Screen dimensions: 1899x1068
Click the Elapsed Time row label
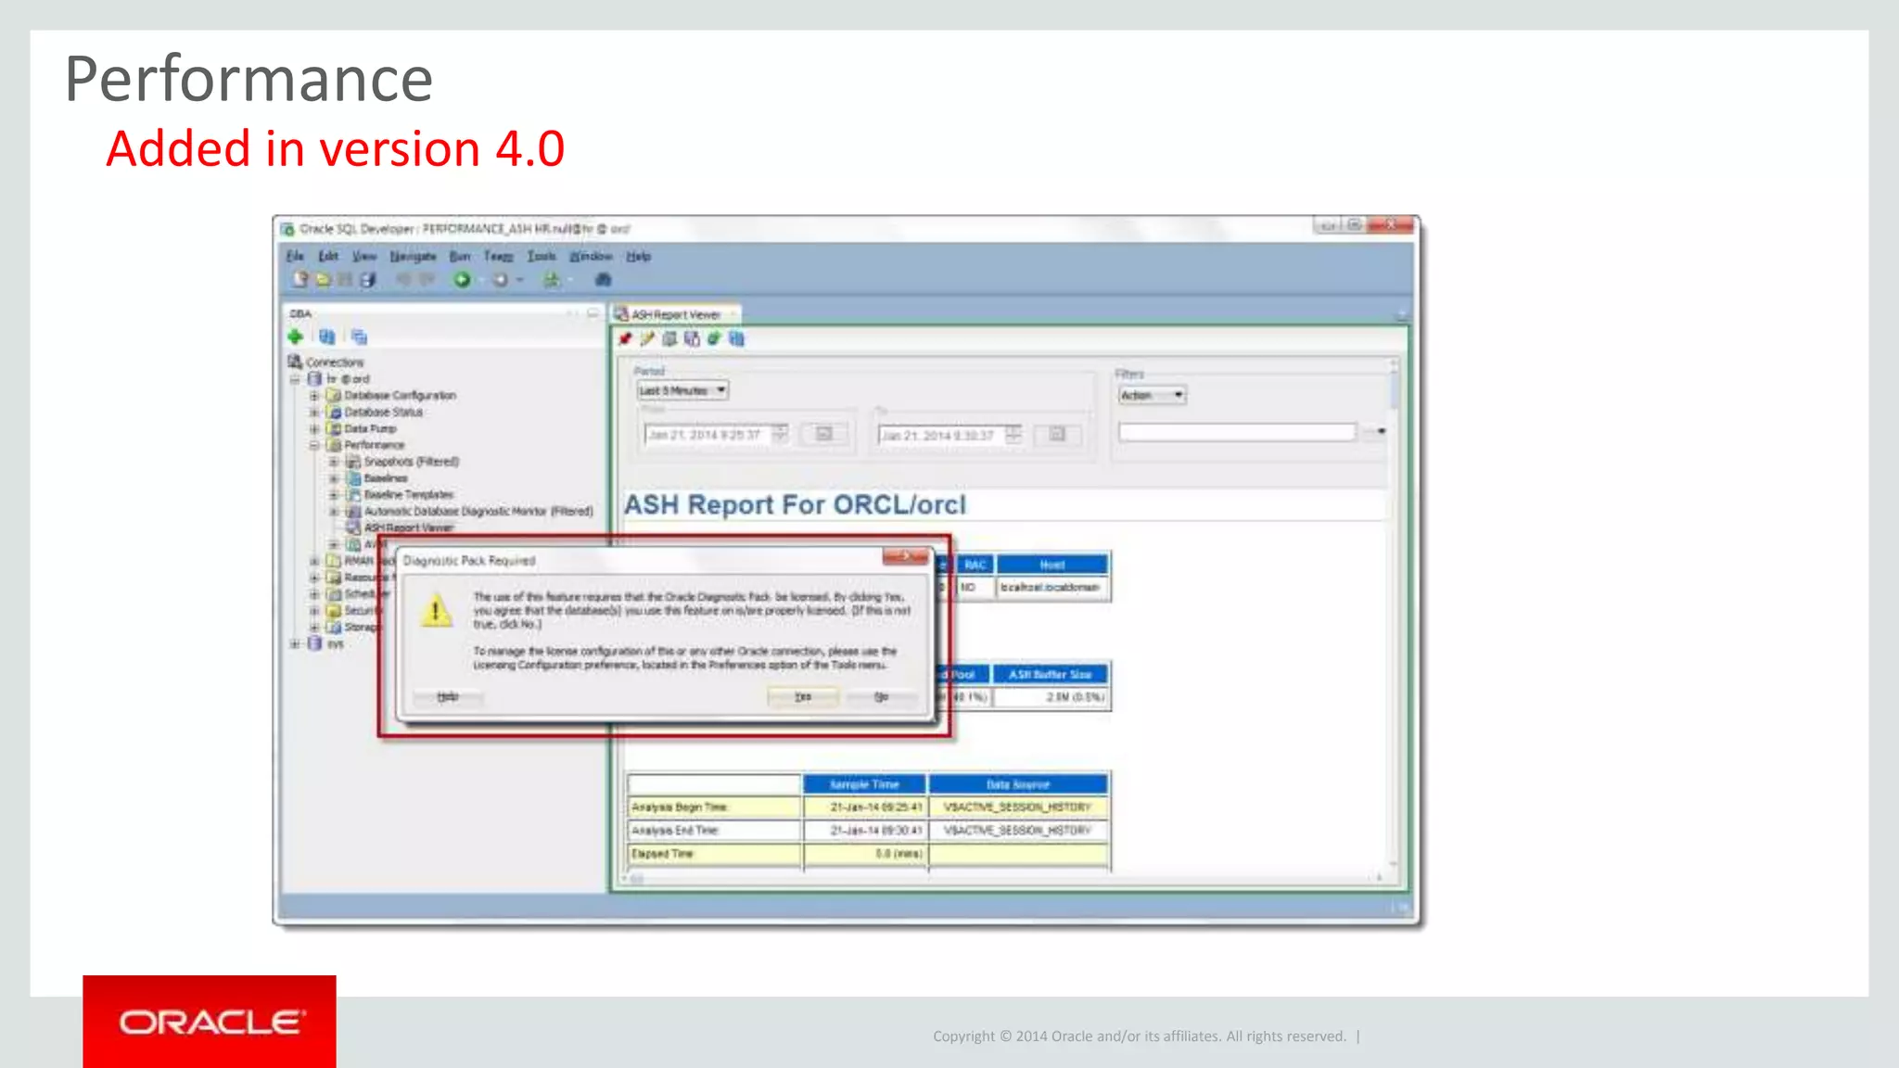tap(663, 854)
